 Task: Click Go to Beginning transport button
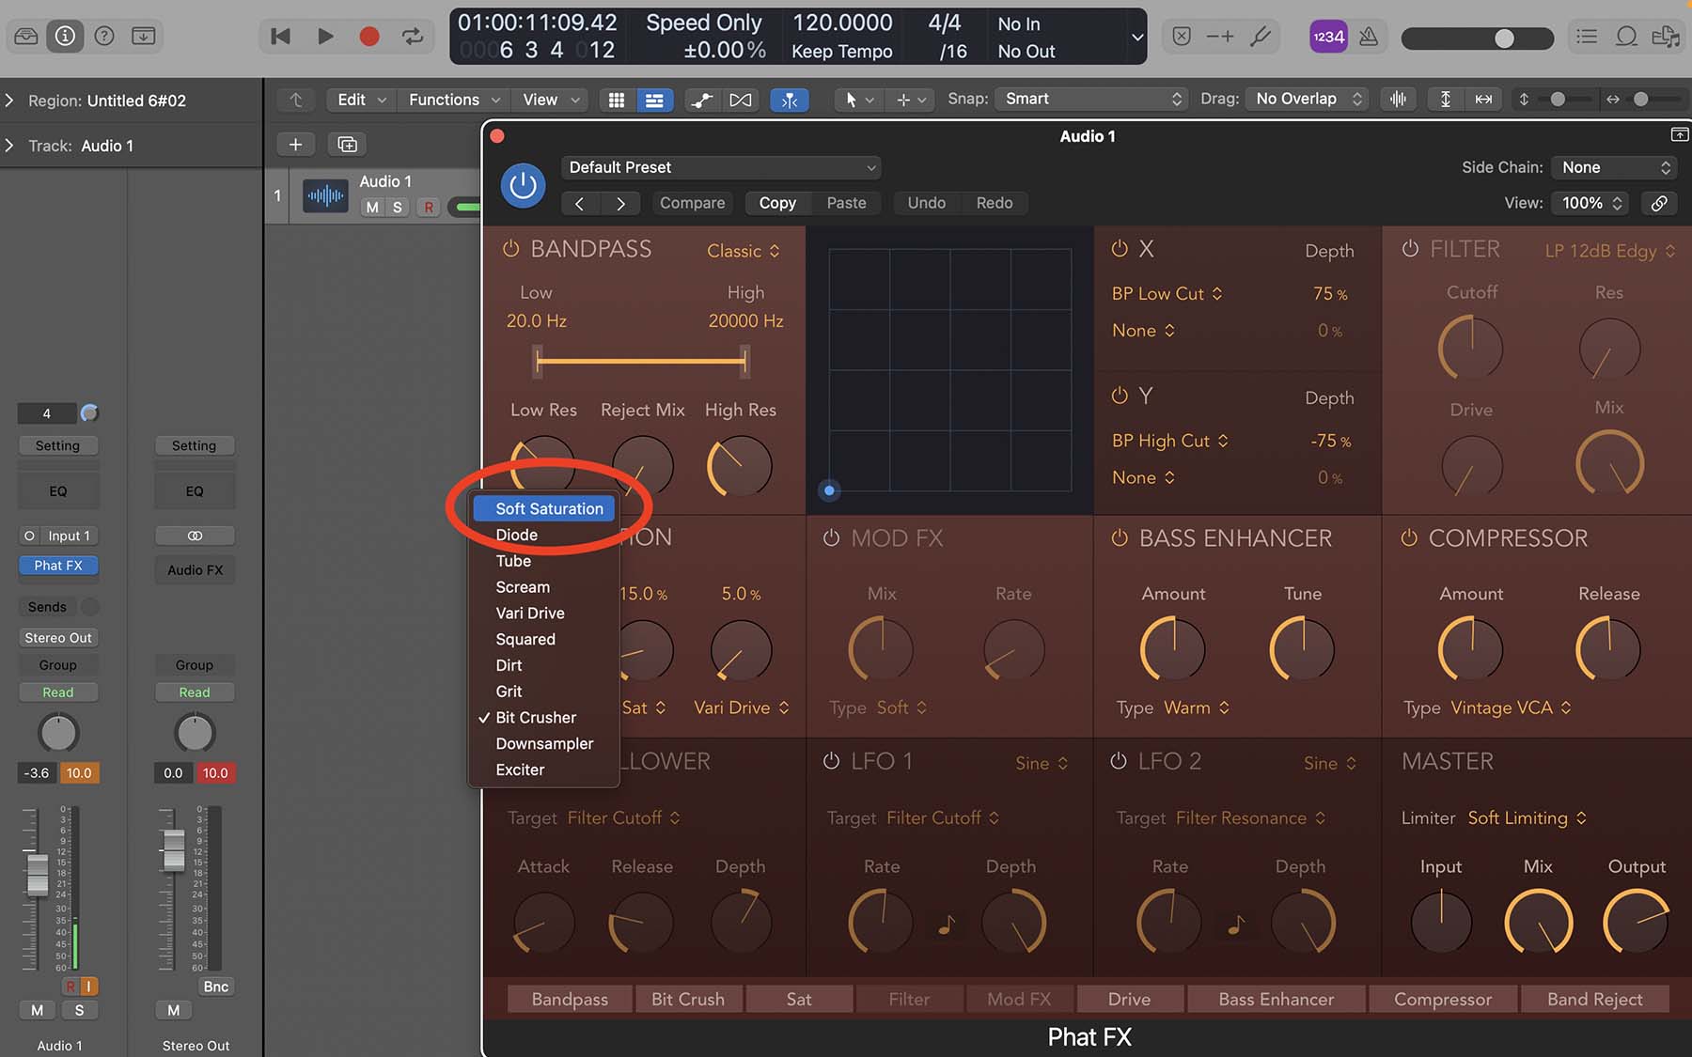280,37
